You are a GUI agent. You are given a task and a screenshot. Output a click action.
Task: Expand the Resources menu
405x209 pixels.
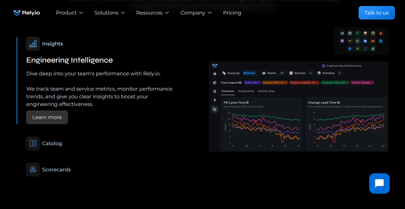coord(153,13)
